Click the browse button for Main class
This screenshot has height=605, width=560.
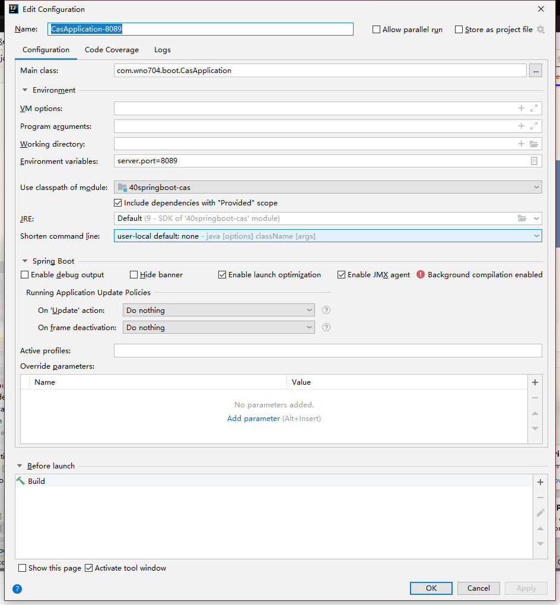(x=536, y=71)
